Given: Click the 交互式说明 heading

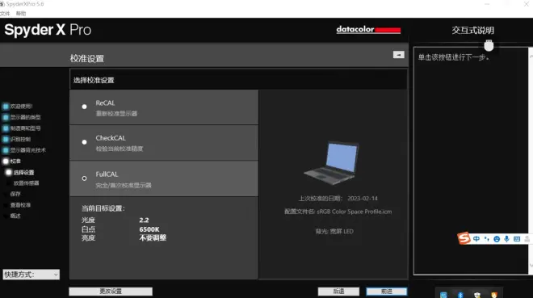Looking at the screenshot, I should click(x=472, y=30).
